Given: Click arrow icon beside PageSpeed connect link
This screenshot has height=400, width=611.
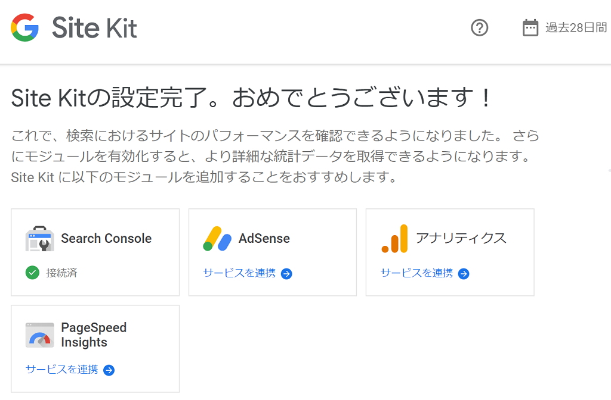Looking at the screenshot, I should pos(109,370).
